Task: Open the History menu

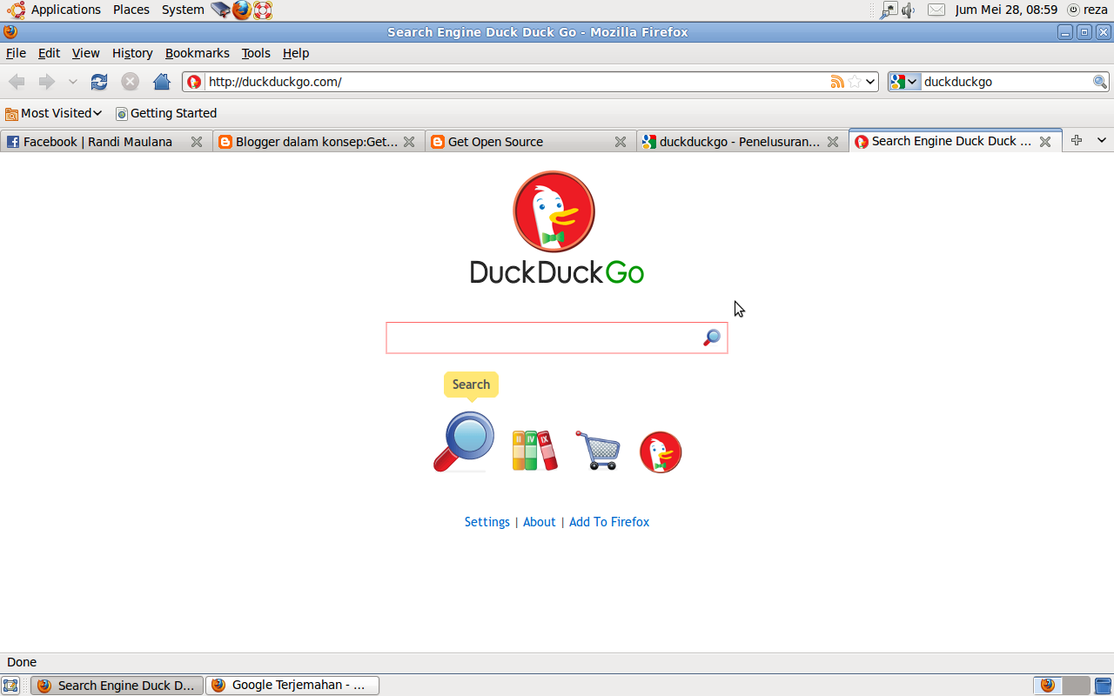Action: [x=132, y=53]
